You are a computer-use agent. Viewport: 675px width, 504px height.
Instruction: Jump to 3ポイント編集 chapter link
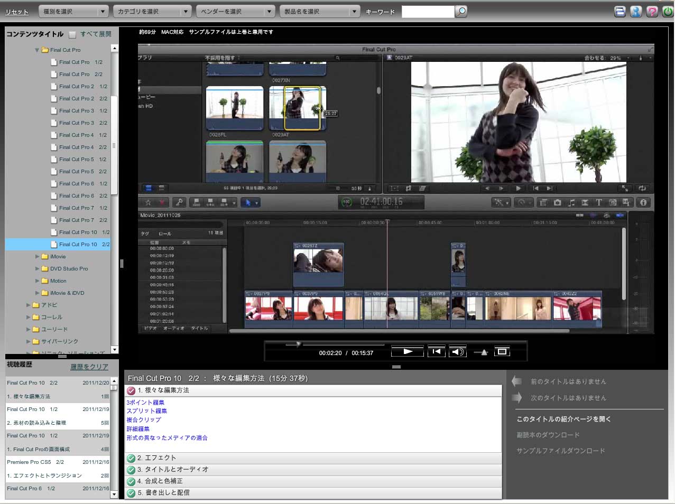point(145,403)
